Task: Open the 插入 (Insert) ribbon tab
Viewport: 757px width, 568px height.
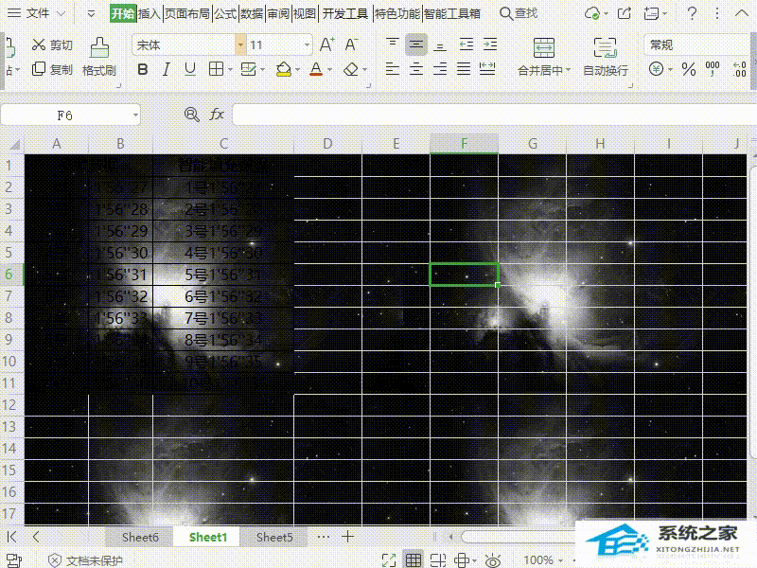Action: tap(150, 13)
